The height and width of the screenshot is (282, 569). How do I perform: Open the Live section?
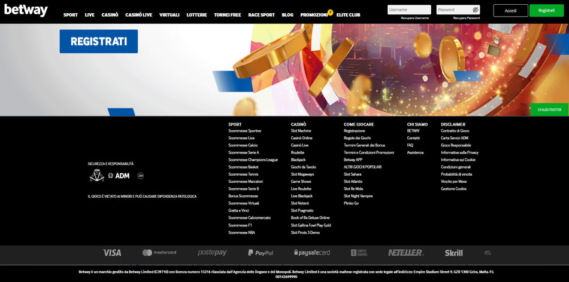pos(90,15)
